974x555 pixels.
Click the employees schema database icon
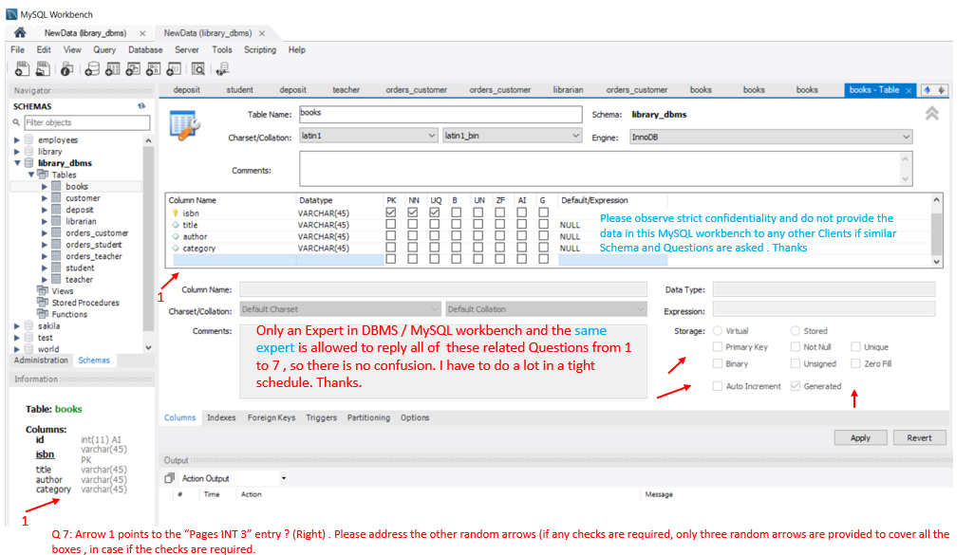[29, 139]
